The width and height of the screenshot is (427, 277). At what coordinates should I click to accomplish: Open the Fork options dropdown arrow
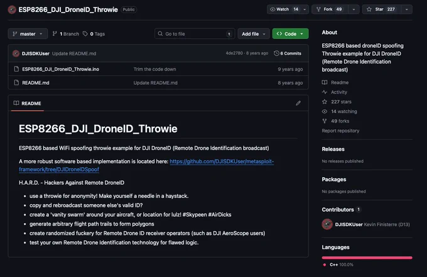click(x=354, y=9)
